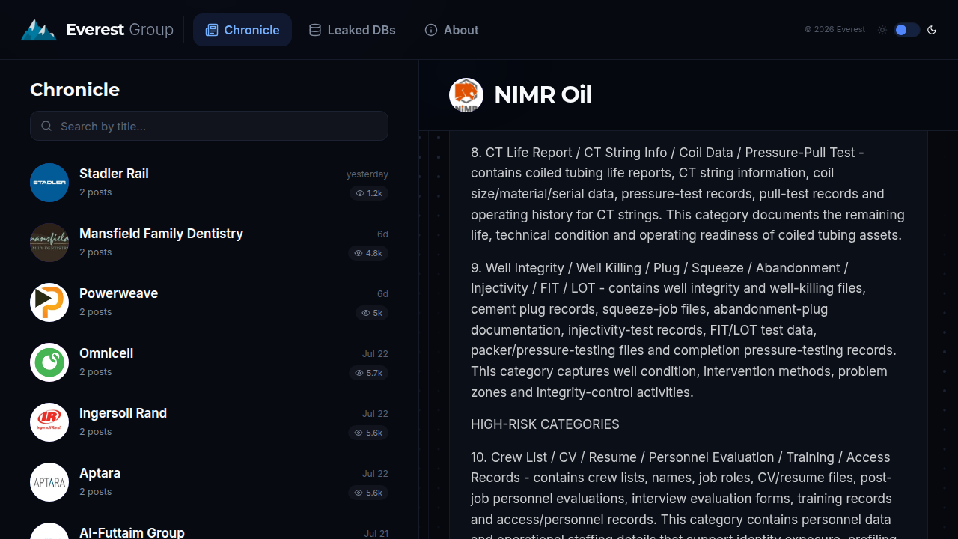Image resolution: width=958 pixels, height=539 pixels.
Task: Click the eye icon on Aptara row
Action: pos(359,493)
